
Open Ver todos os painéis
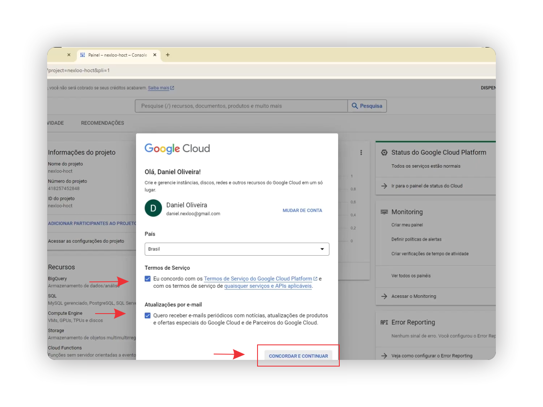pos(411,276)
